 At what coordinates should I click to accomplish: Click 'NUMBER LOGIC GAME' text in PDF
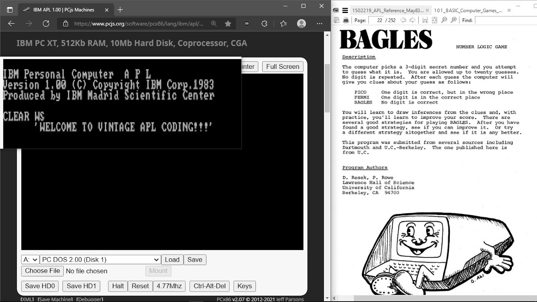tap(482, 47)
